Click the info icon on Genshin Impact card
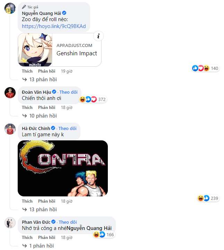Viewport: 224px width, 250px height. pyautogui.click(x=98, y=36)
